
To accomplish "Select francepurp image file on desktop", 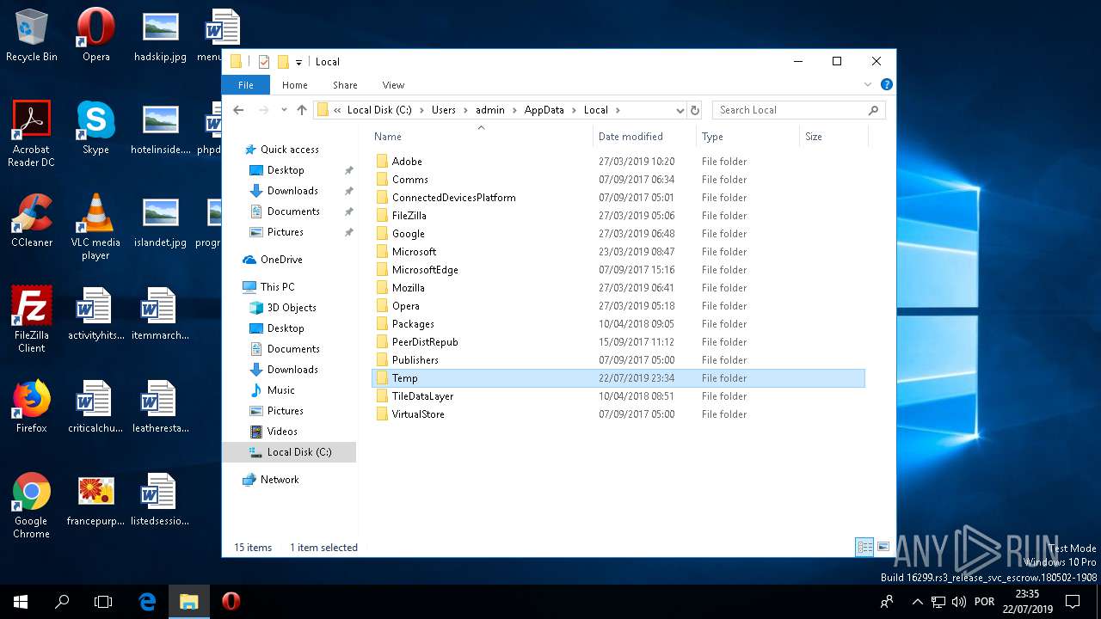I will click(x=95, y=499).
